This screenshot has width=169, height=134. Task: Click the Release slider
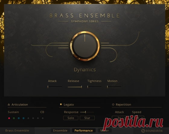coord(75,87)
